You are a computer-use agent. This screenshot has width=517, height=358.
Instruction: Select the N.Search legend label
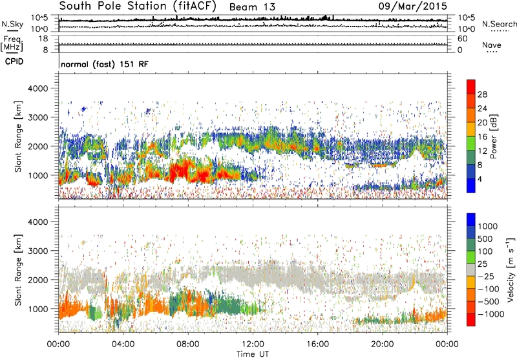(x=499, y=24)
